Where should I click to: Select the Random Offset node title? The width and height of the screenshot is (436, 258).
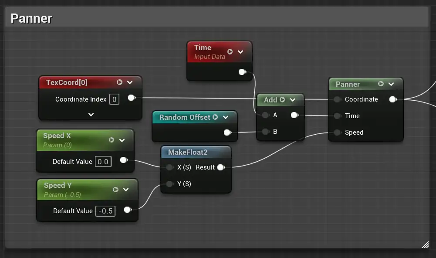click(185, 117)
